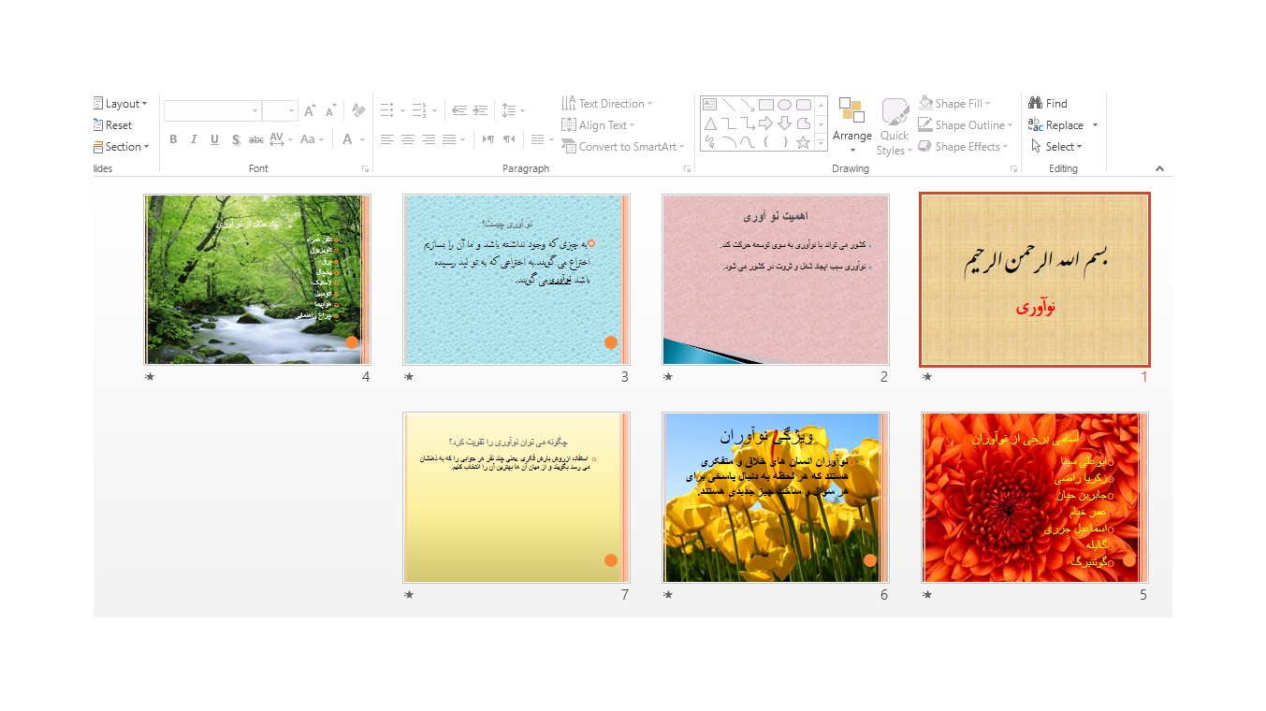Screen dimensions: 1266x711
Task: Select the Arrow line shape
Action: point(747,105)
